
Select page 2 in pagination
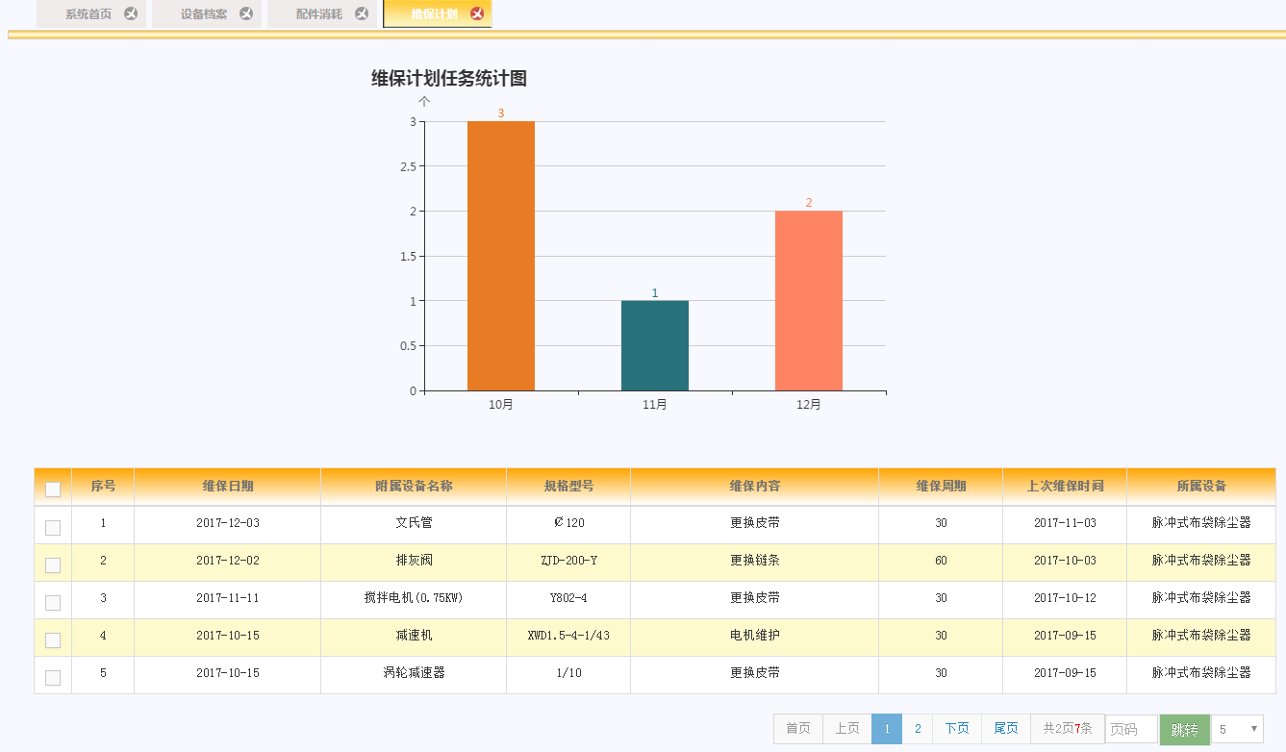(917, 729)
